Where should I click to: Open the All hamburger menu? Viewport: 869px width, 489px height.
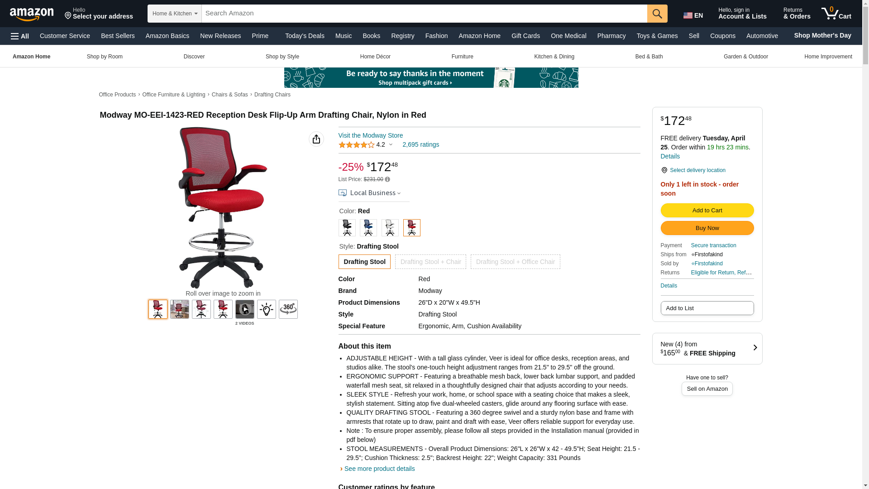(20, 36)
